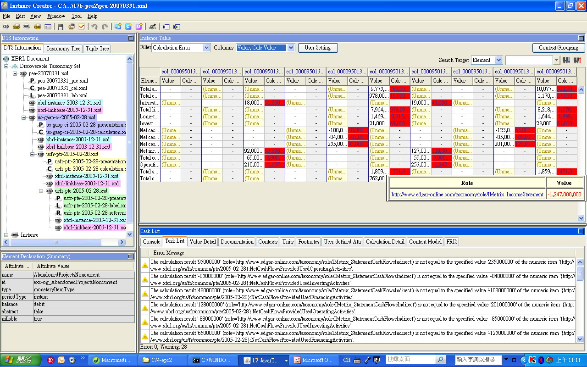Open the search text history dropdown arrow
Viewport: 587px width, 367px height.
[x=556, y=60]
